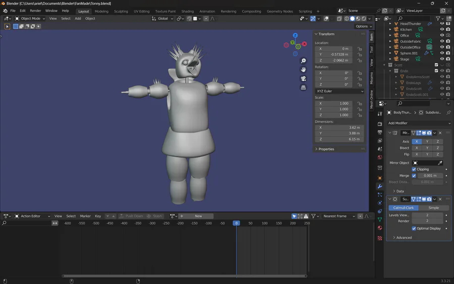
Task: Select material preview viewport shading
Action: [358, 19]
